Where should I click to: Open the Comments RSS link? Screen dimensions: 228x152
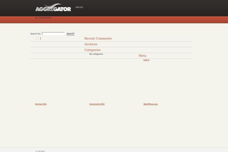[97, 104]
